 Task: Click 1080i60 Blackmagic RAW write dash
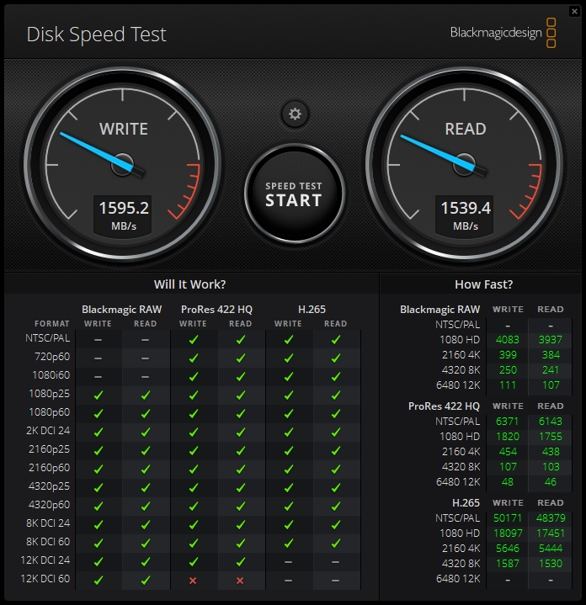(98, 377)
